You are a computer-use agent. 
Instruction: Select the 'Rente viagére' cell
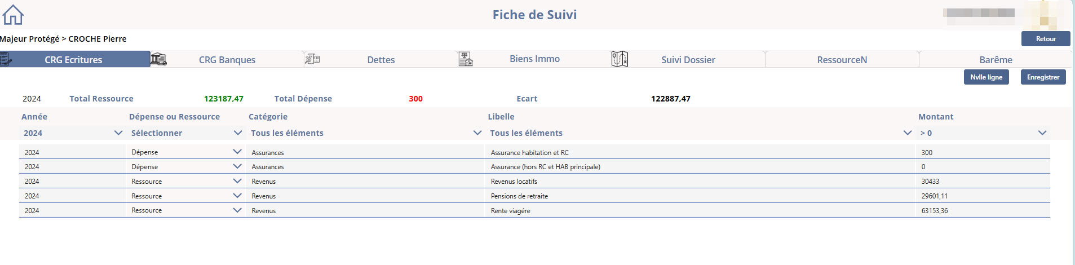tap(700, 210)
